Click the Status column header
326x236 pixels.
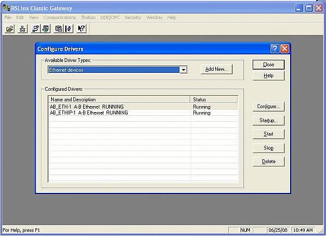tap(214, 100)
